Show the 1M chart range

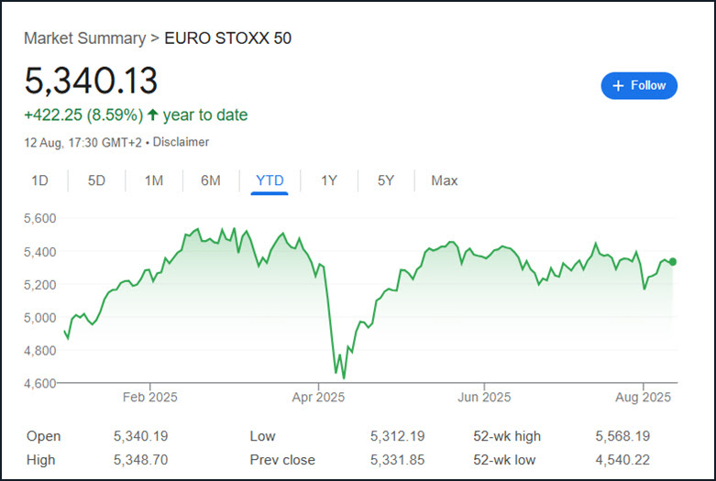tap(153, 180)
